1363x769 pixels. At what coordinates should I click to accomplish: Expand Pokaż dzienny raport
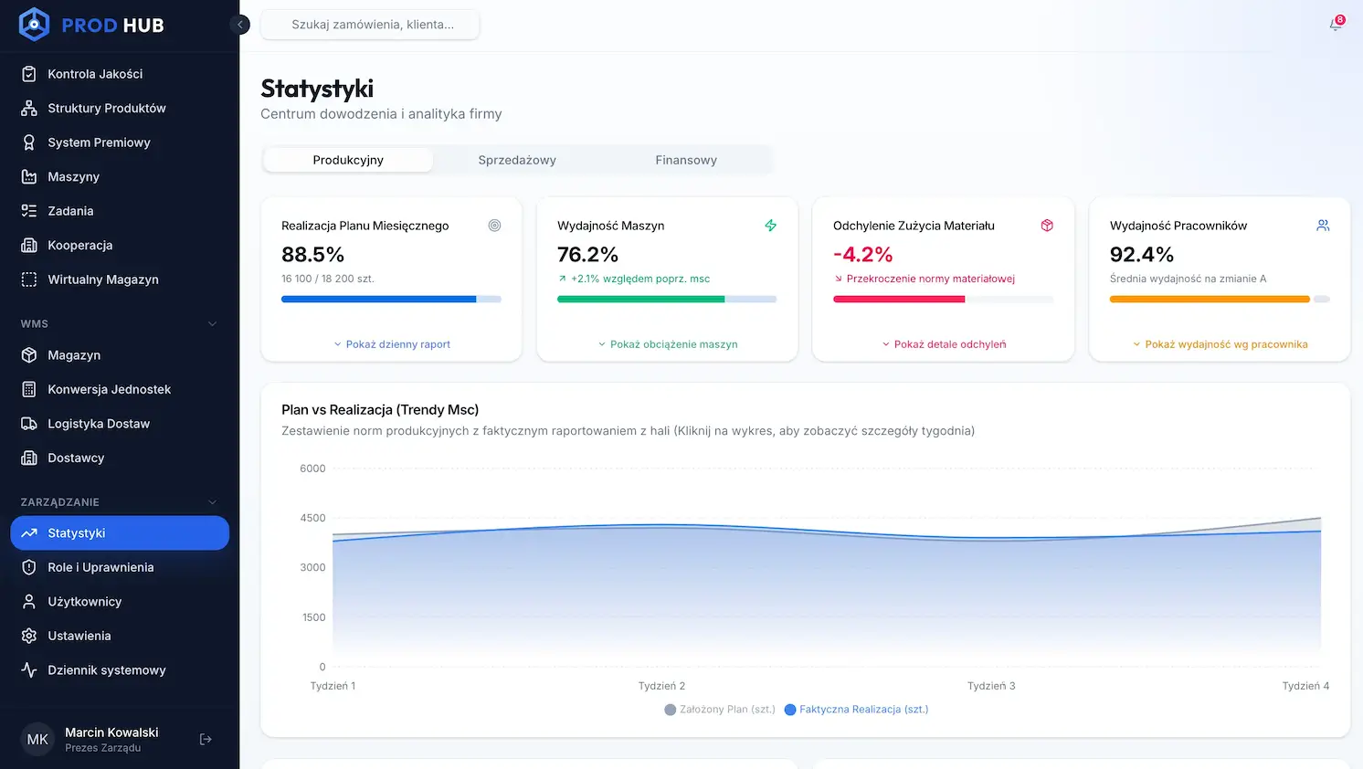(x=391, y=344)
